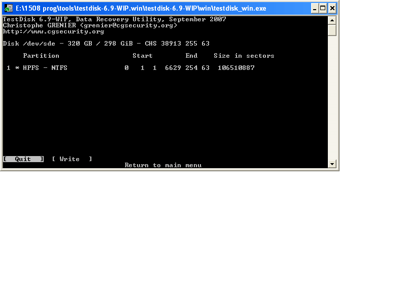Click the 'Return to main menu' hint text
This screenshot has width=406, height=304.
[163, 165]
